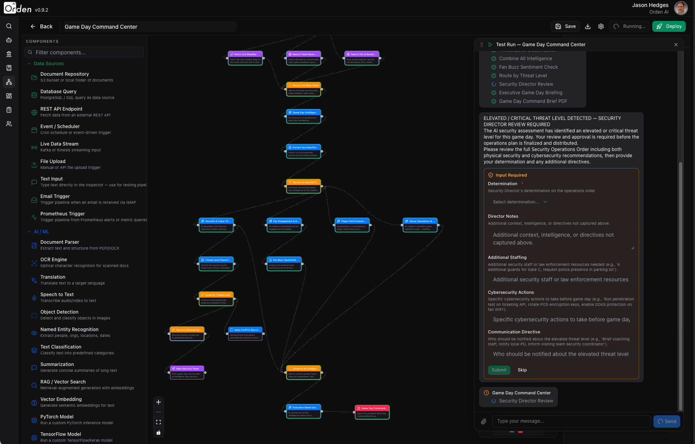This screenshot has height=444, width=695.
Task: Click the export download icon in the toolbar
Action: pos(587,26)
